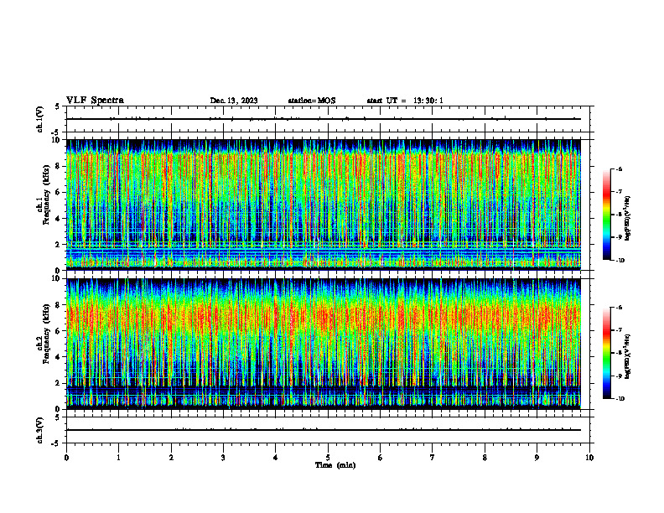Click the ch.2 frequency tick label '2'
Image resolution: width=664 pixels, height=513 pixels.
click(x=59, y=383)
